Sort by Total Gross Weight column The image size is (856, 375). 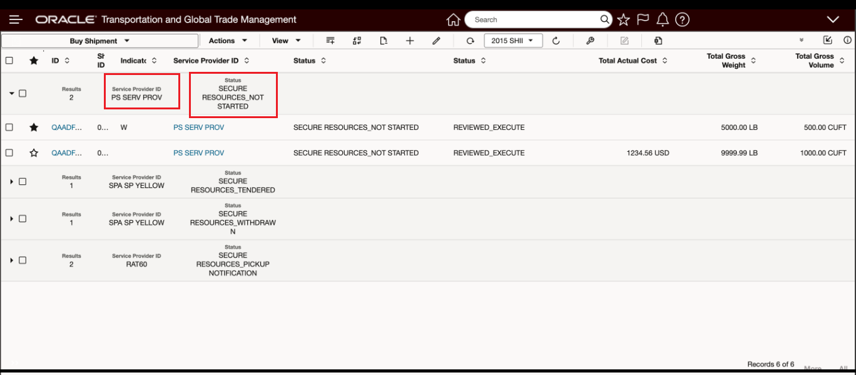click(753, 61)
